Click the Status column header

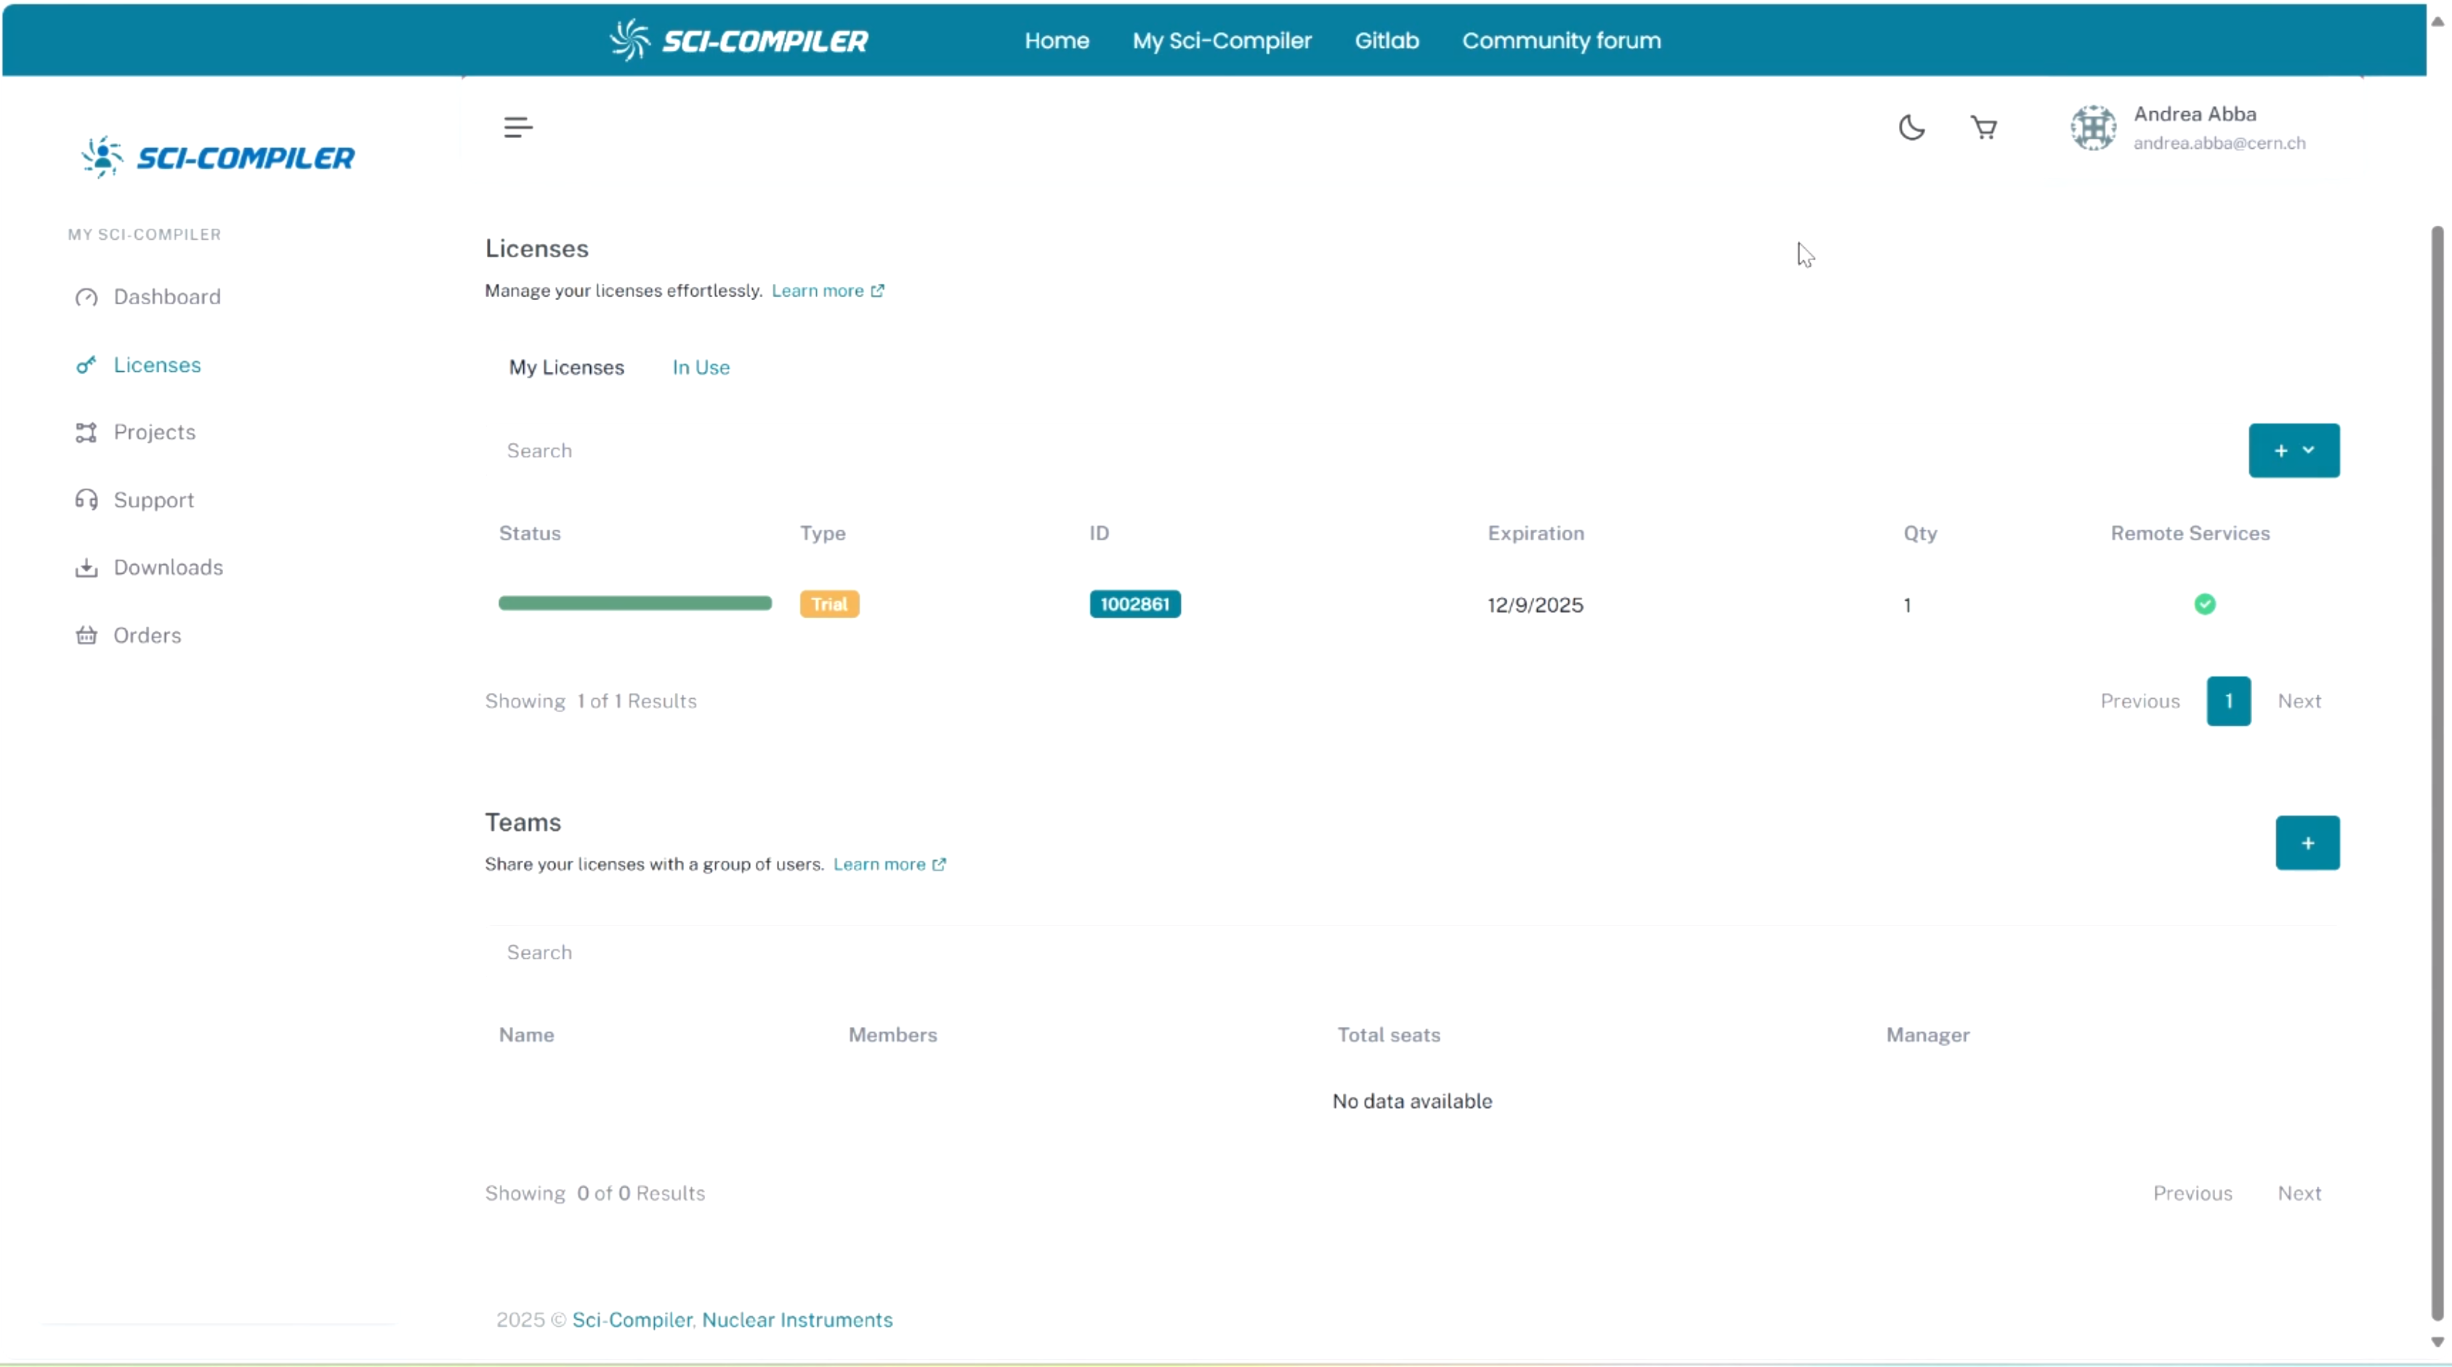pos(529,532)
